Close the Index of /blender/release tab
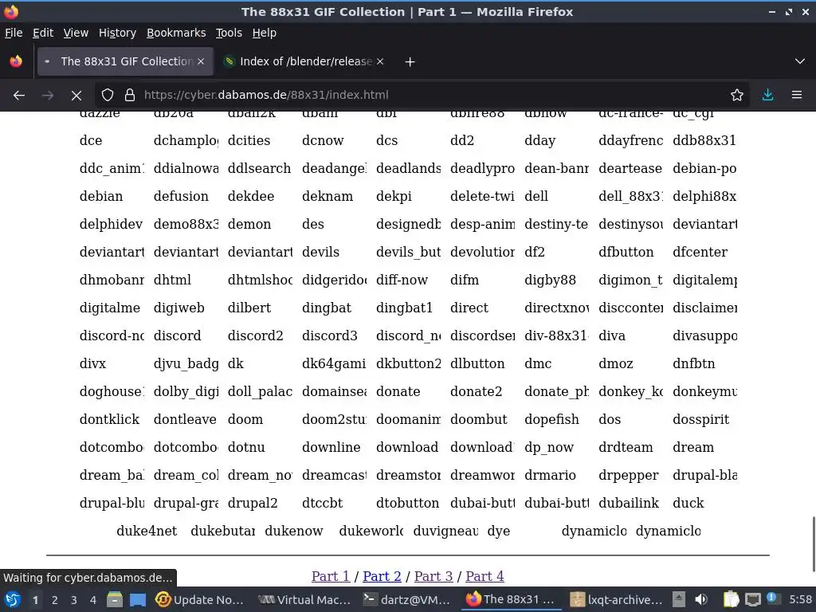 [380, 61]
